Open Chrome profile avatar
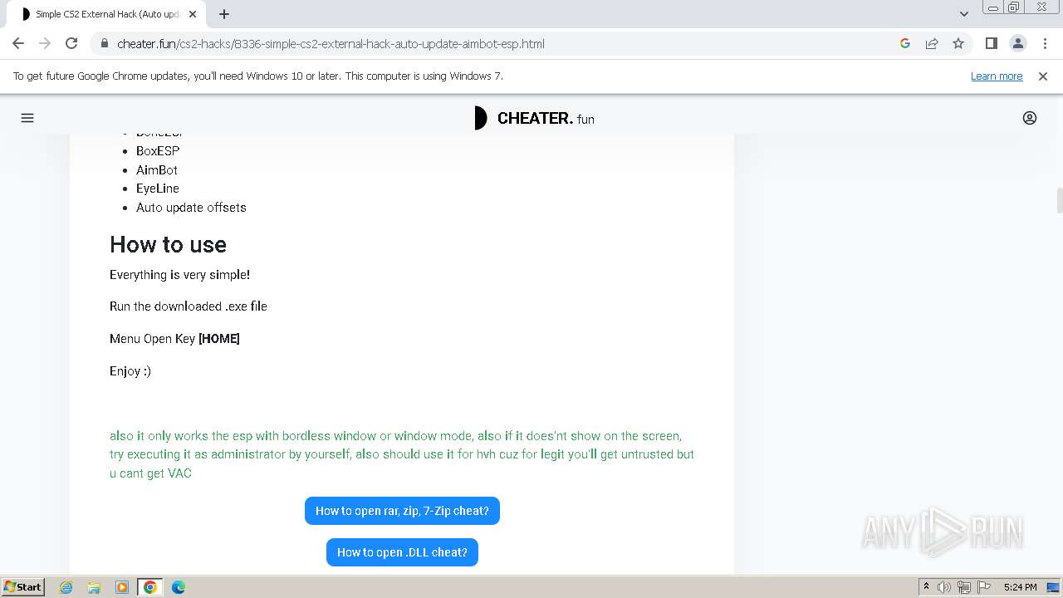The height and width of the screenshot is (598, 1063). coord(1018,43)
